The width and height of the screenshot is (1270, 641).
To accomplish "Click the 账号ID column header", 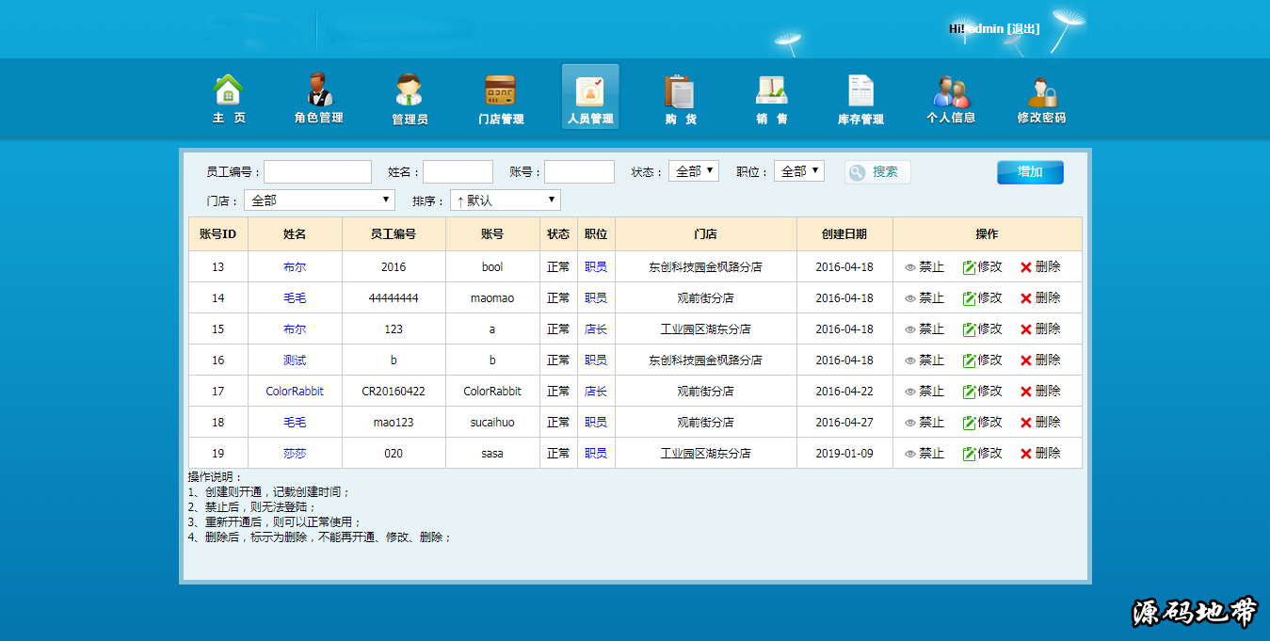I will [x=217, y=233].
